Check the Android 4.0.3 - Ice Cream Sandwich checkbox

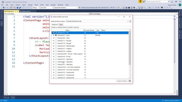coord(56,67)
